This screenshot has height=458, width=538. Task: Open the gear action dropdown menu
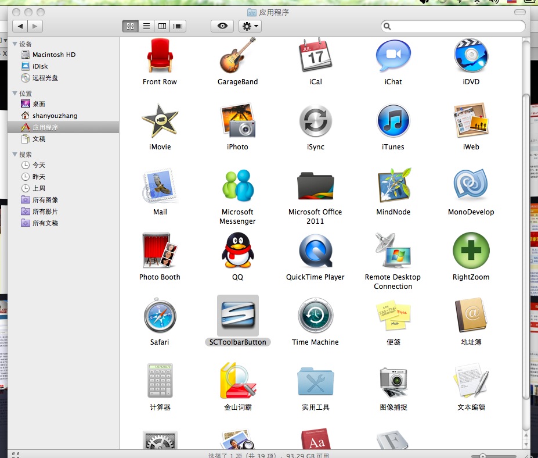pos(250,26)
